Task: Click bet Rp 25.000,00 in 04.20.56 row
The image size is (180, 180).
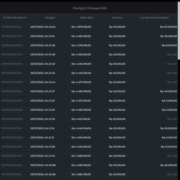Action: (x=117, y=174)
